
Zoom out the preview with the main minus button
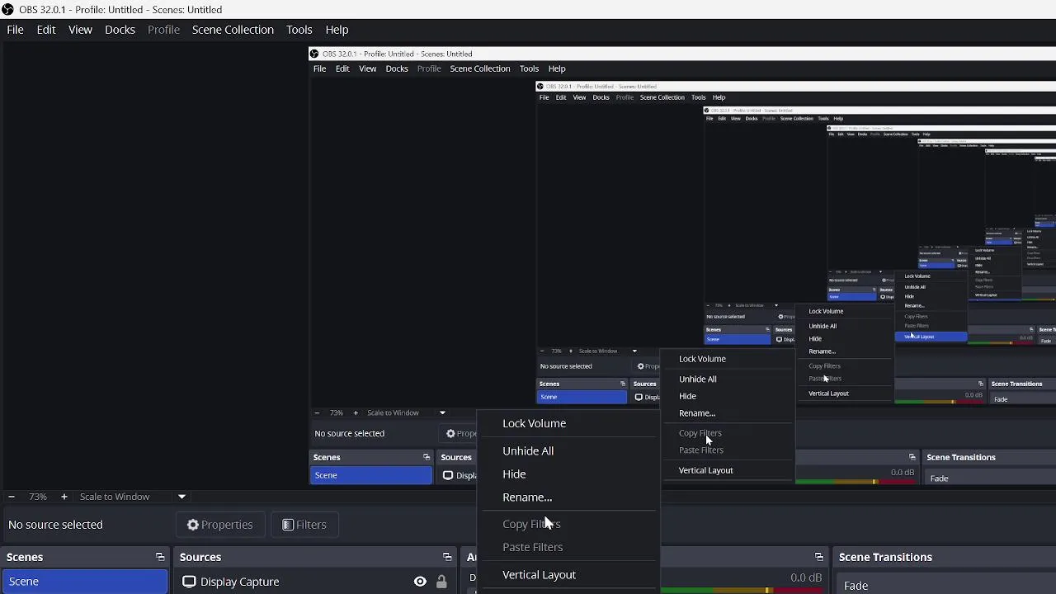(x=11, y=497)
